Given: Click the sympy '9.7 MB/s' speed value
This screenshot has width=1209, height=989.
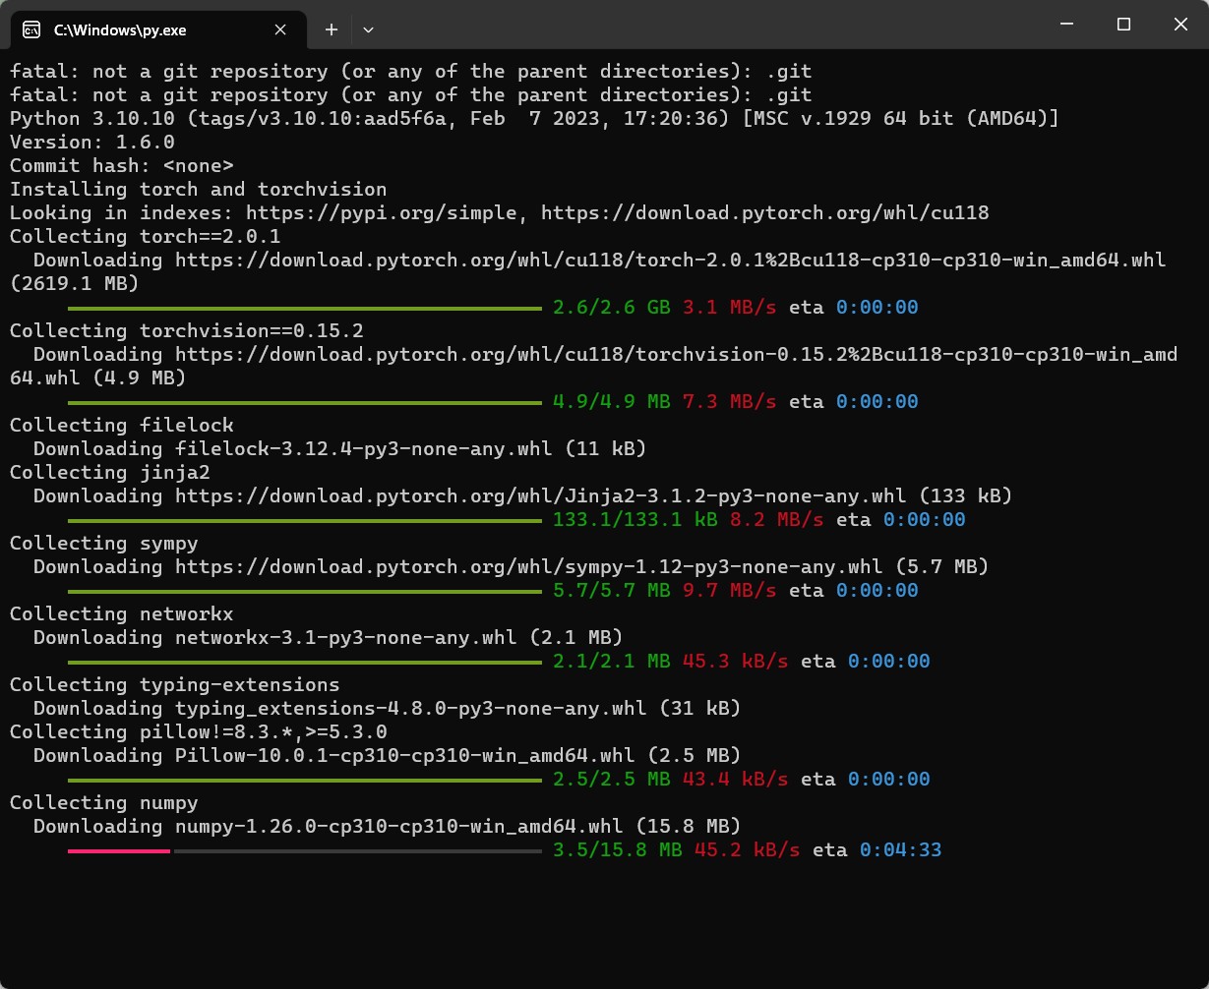Looking at the screenshot, I should point(730,591).
